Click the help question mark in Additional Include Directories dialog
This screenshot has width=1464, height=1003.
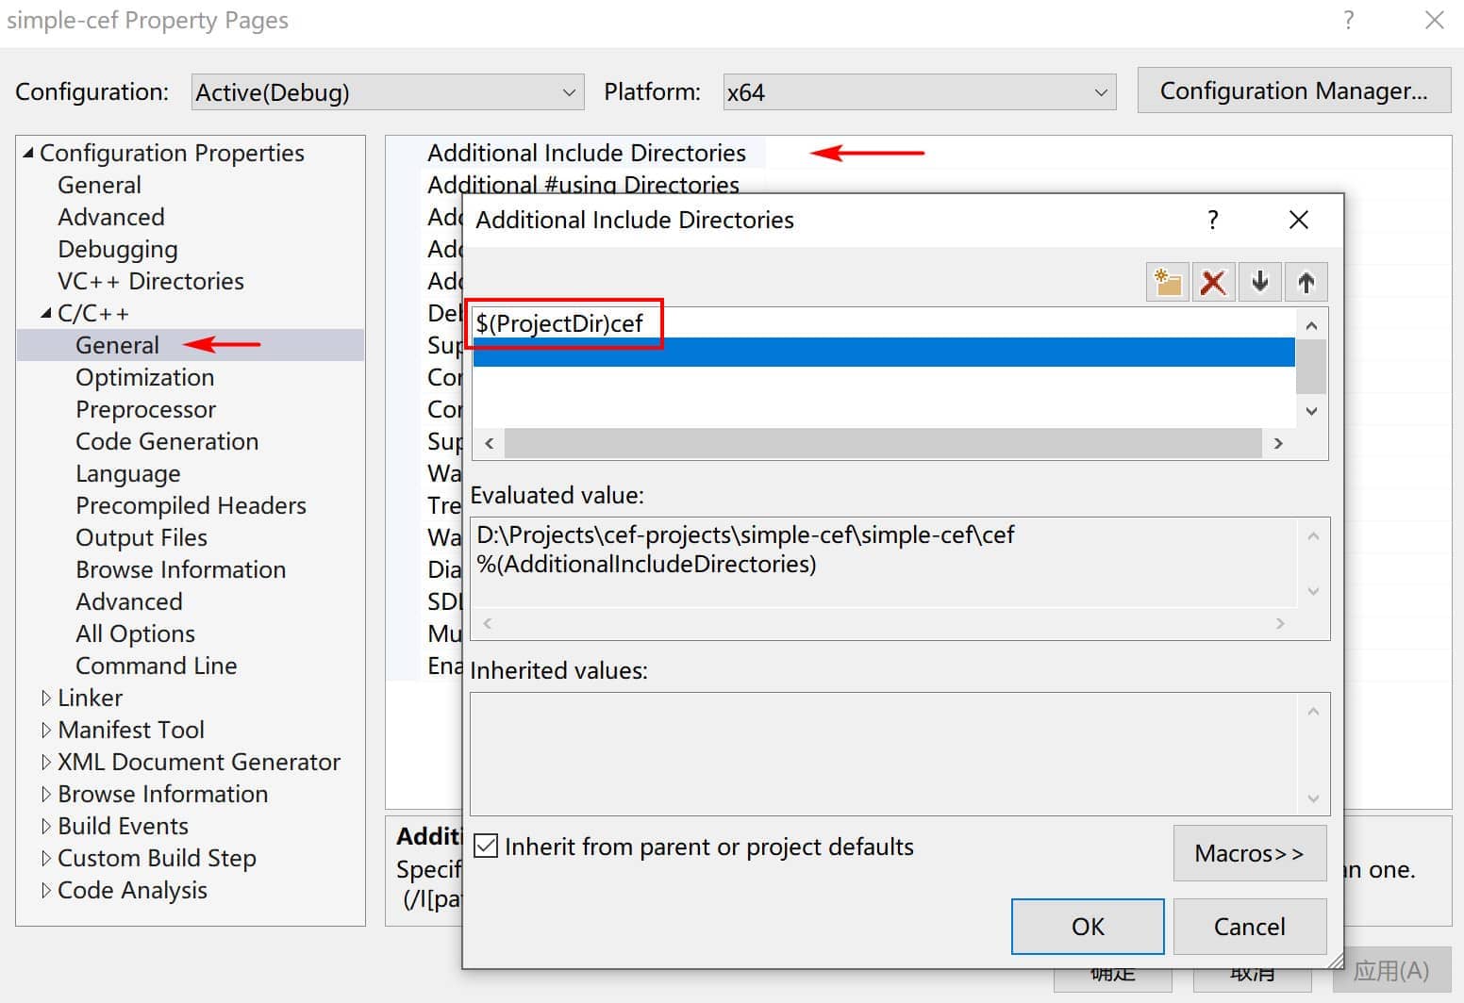click(x=1213, y=220)
